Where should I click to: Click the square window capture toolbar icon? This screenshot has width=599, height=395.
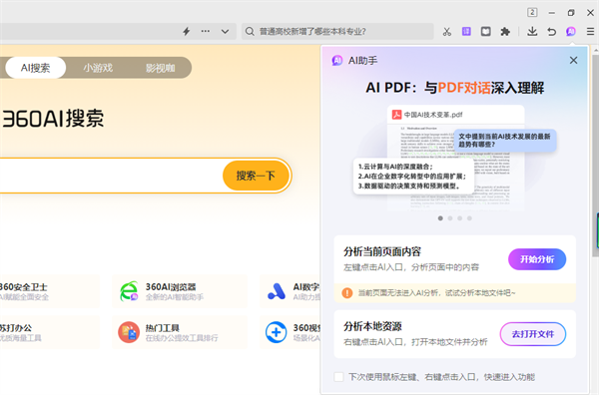point(486,31)
